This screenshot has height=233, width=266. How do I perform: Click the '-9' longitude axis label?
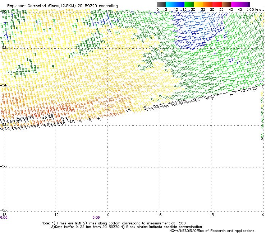click(x=107, y=215)
